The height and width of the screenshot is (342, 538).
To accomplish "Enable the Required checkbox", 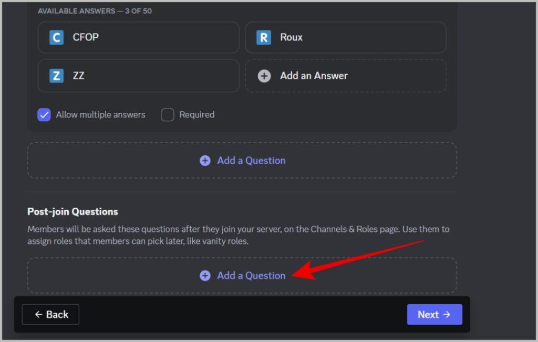I will (168, 115).
